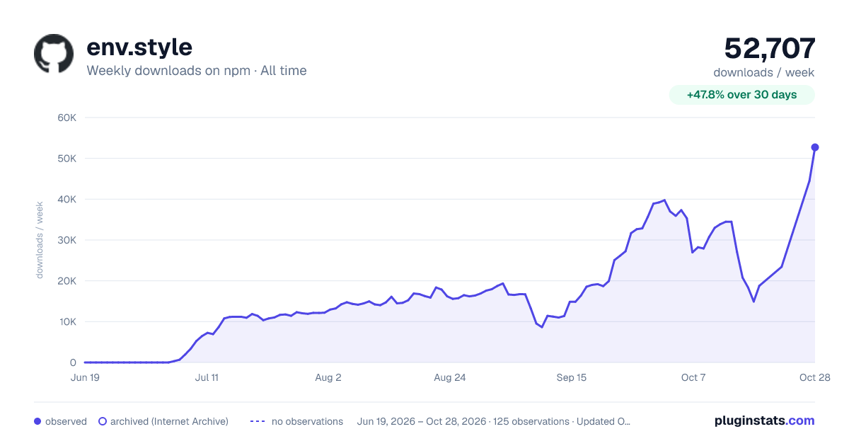Click the 'observed' legend label
Screen dimensions: 849x446
66,421
